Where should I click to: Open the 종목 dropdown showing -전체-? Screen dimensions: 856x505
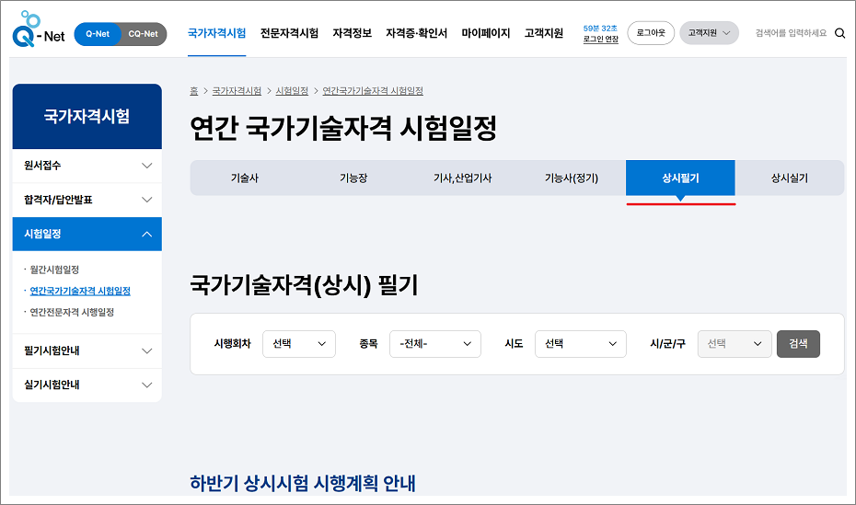[435, 344]
